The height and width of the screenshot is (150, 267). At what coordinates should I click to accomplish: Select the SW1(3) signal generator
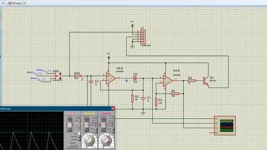47,71
